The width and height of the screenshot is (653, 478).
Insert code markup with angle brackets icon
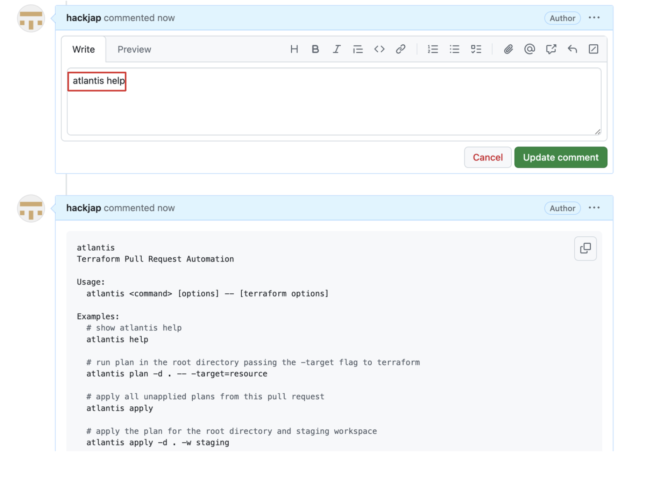click(379, 49)
